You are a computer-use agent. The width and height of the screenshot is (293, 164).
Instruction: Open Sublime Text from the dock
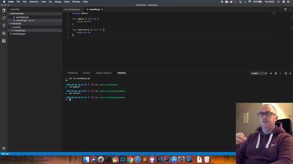click(145, 159)
